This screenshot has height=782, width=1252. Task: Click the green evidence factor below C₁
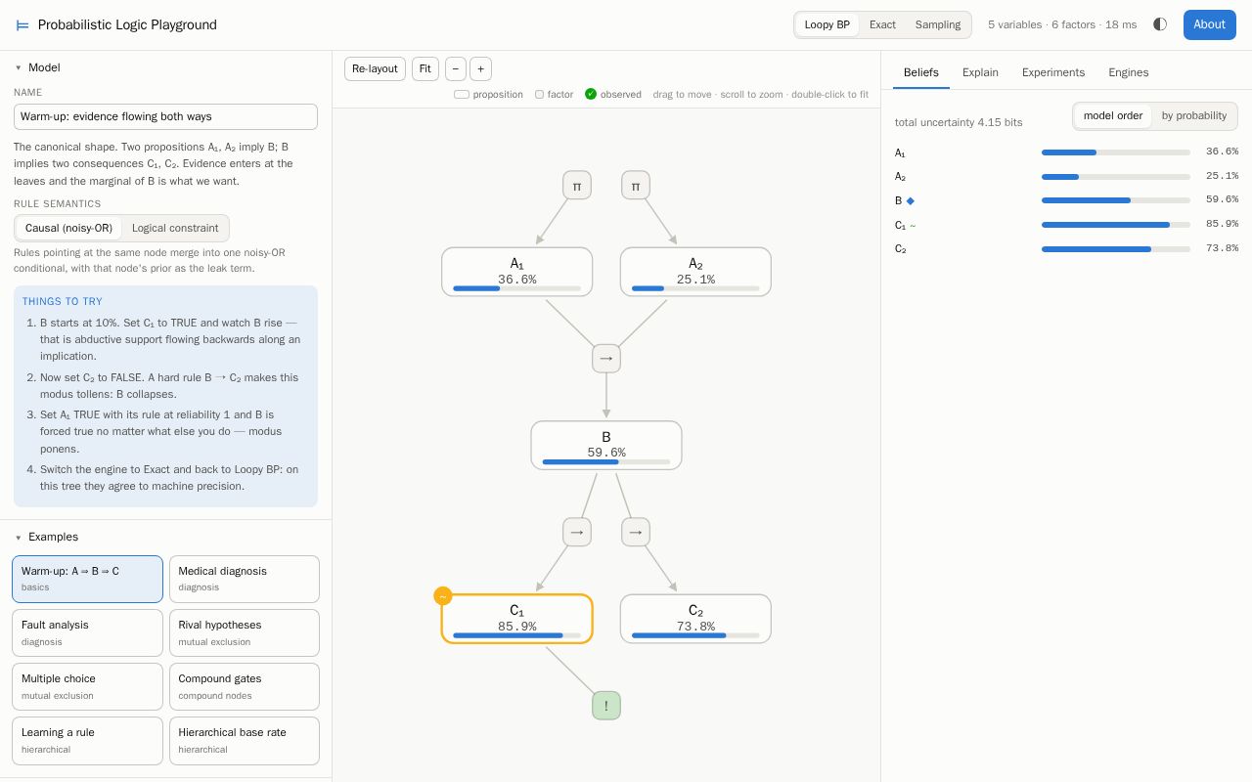coord(606,706)
